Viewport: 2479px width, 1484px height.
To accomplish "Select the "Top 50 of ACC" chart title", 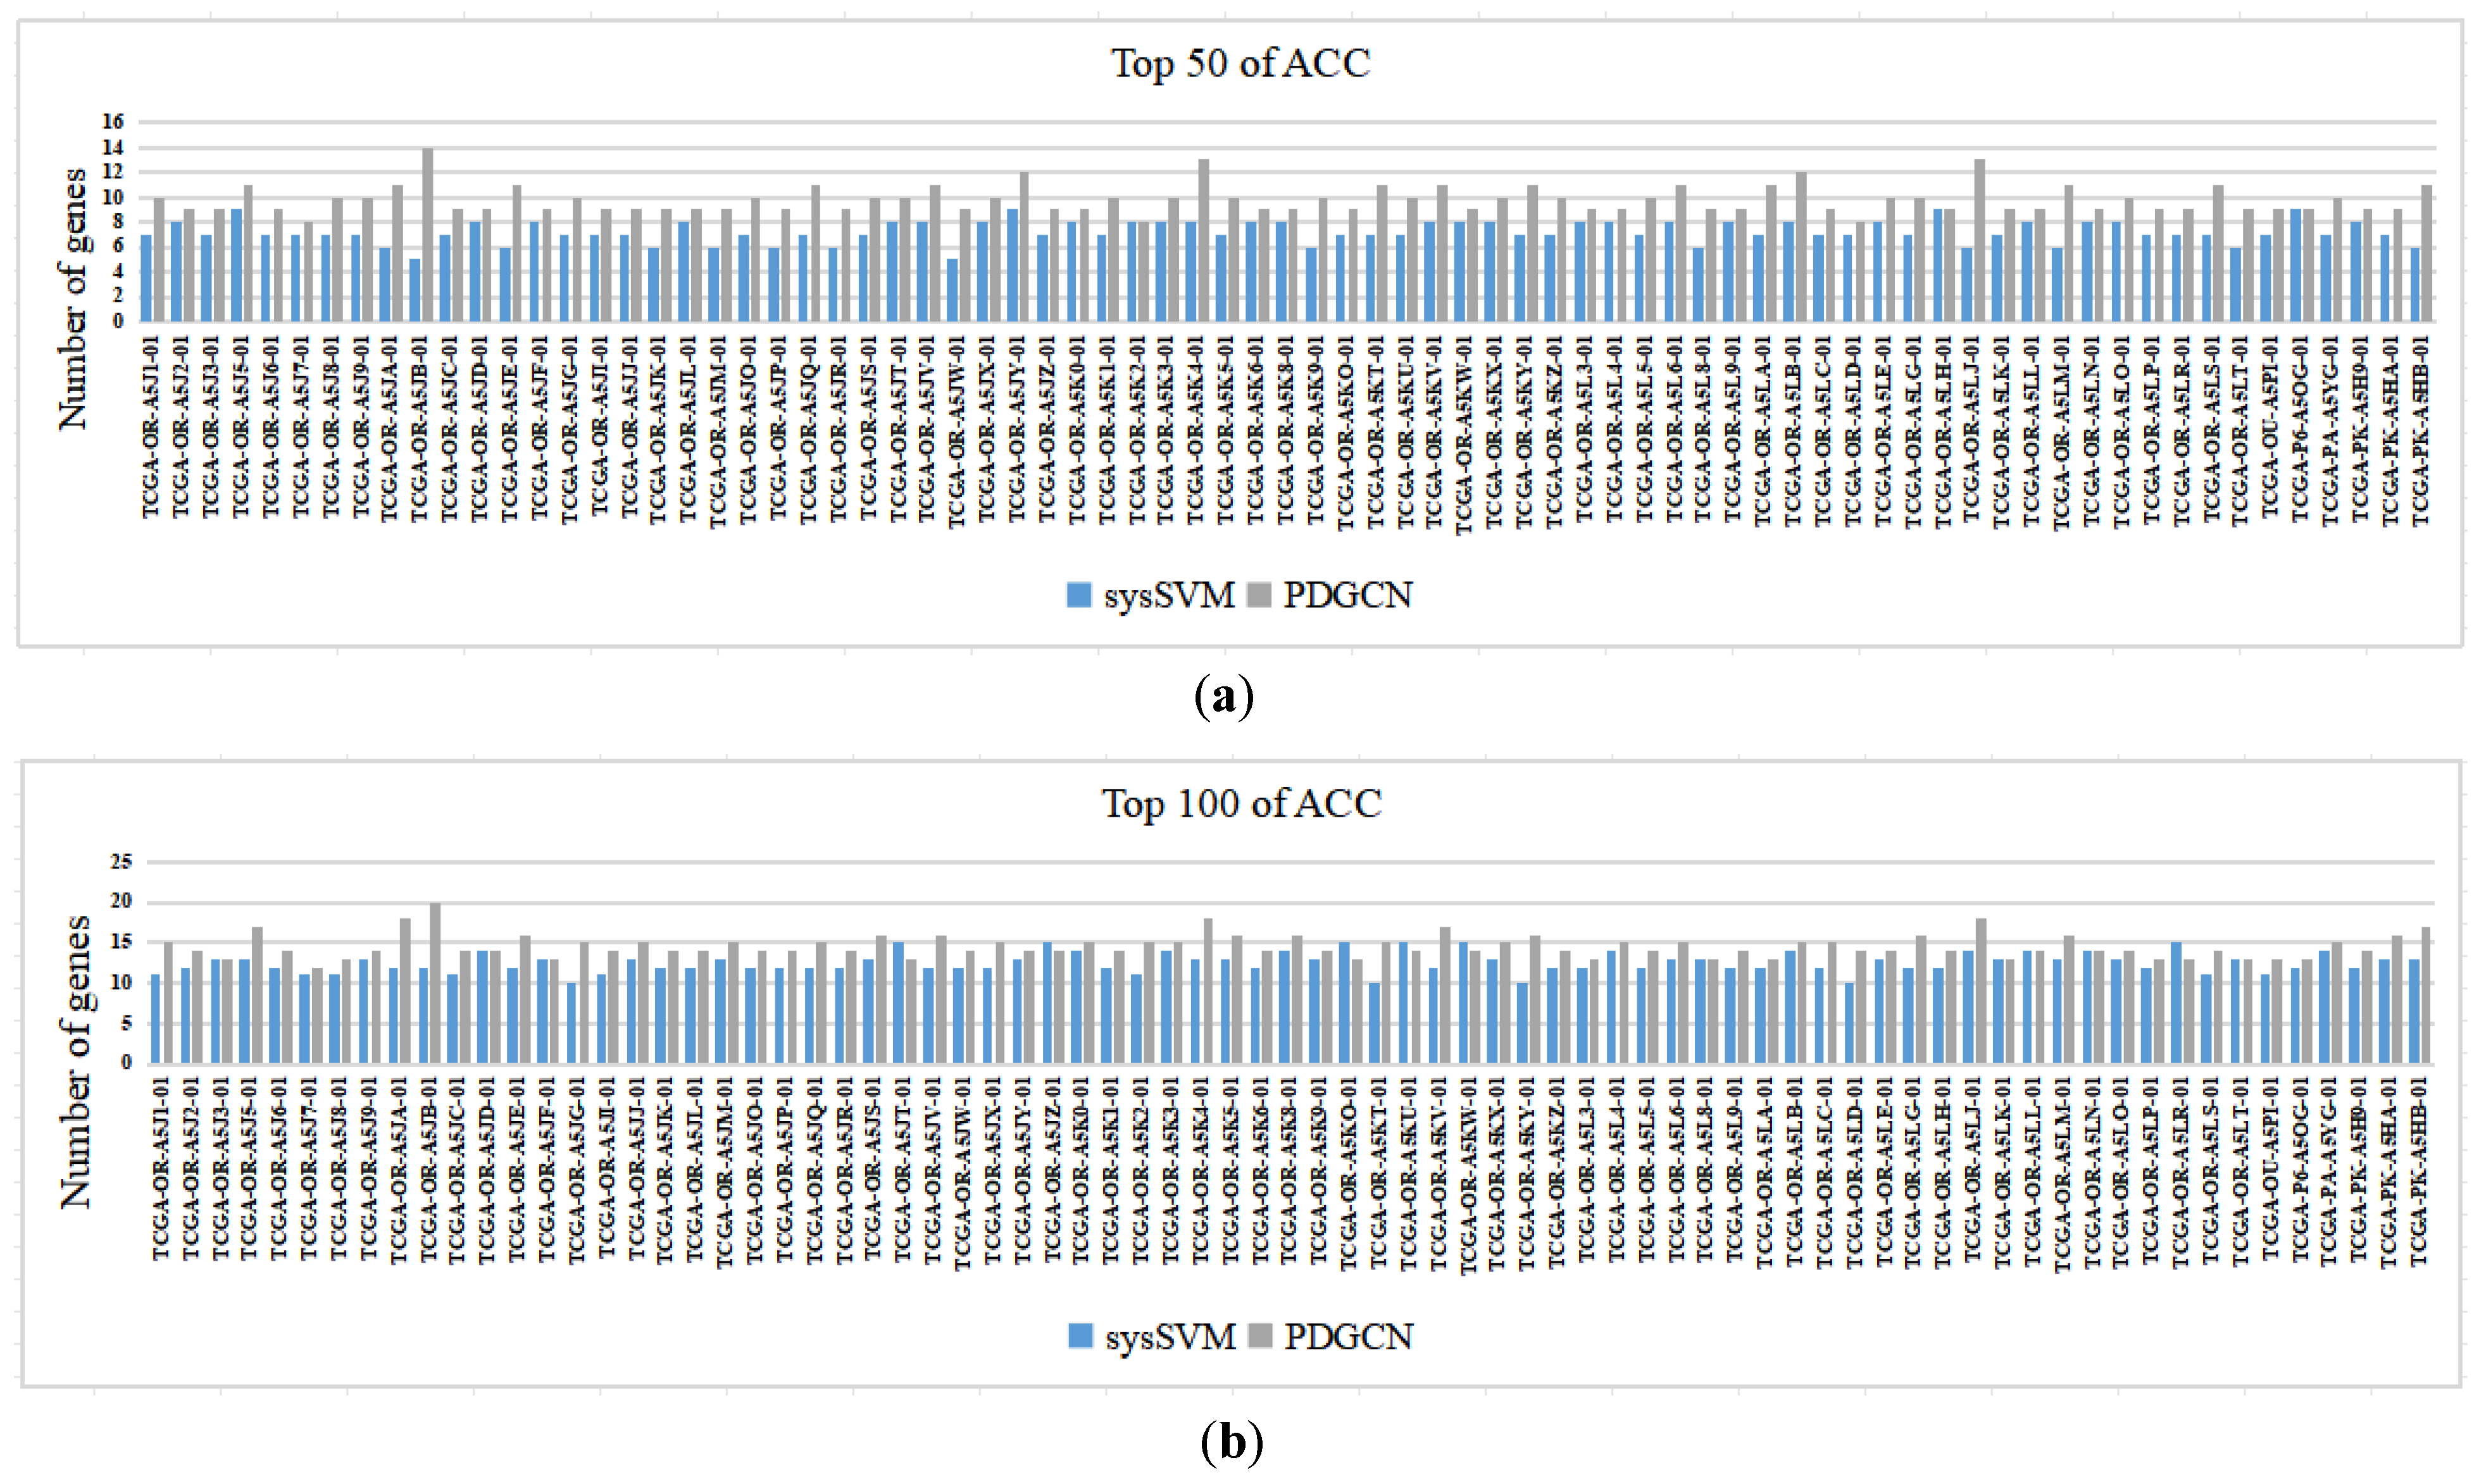I will pos(1239,63).
